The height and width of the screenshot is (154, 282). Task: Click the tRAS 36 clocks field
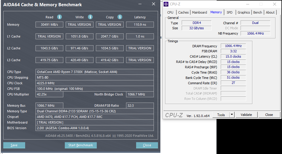233,72
